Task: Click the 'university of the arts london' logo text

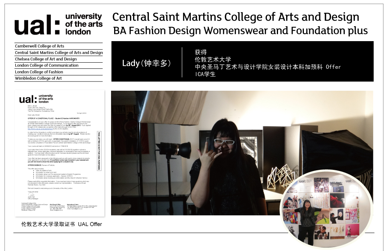Action: click(84, 24)
